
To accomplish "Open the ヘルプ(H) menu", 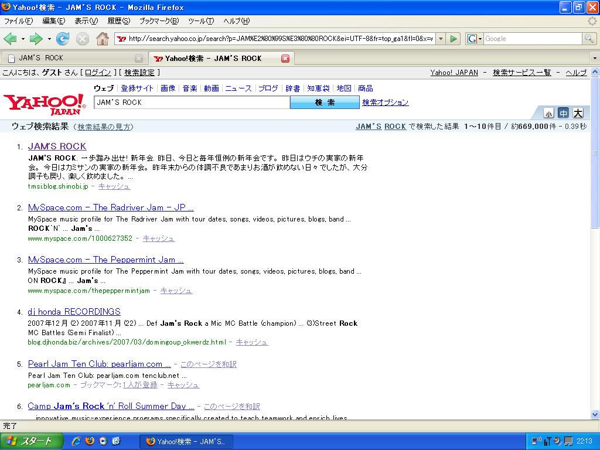I will pos(237,21).
